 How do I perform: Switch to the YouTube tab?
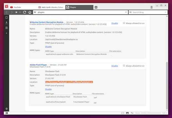click(23, 7)
